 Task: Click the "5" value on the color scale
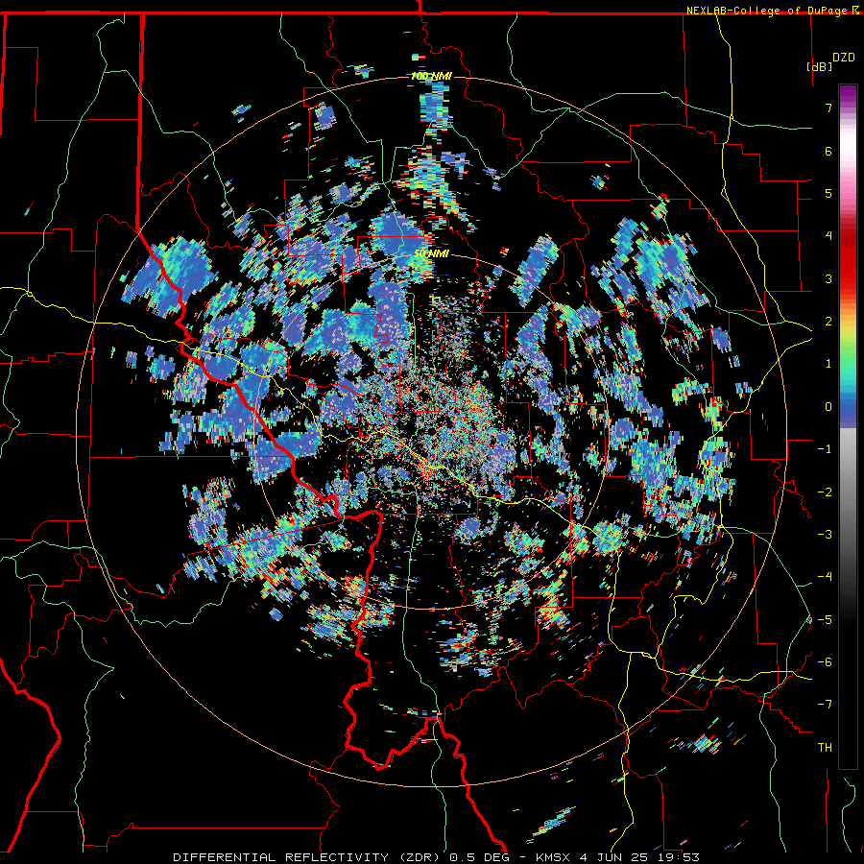pos(828,193)
